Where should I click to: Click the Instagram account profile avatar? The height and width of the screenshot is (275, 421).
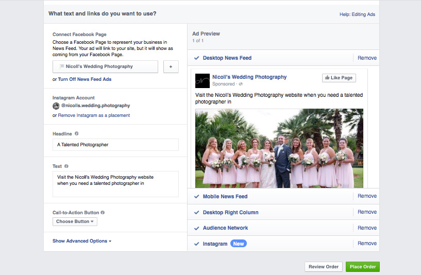(x=56, y=106)
